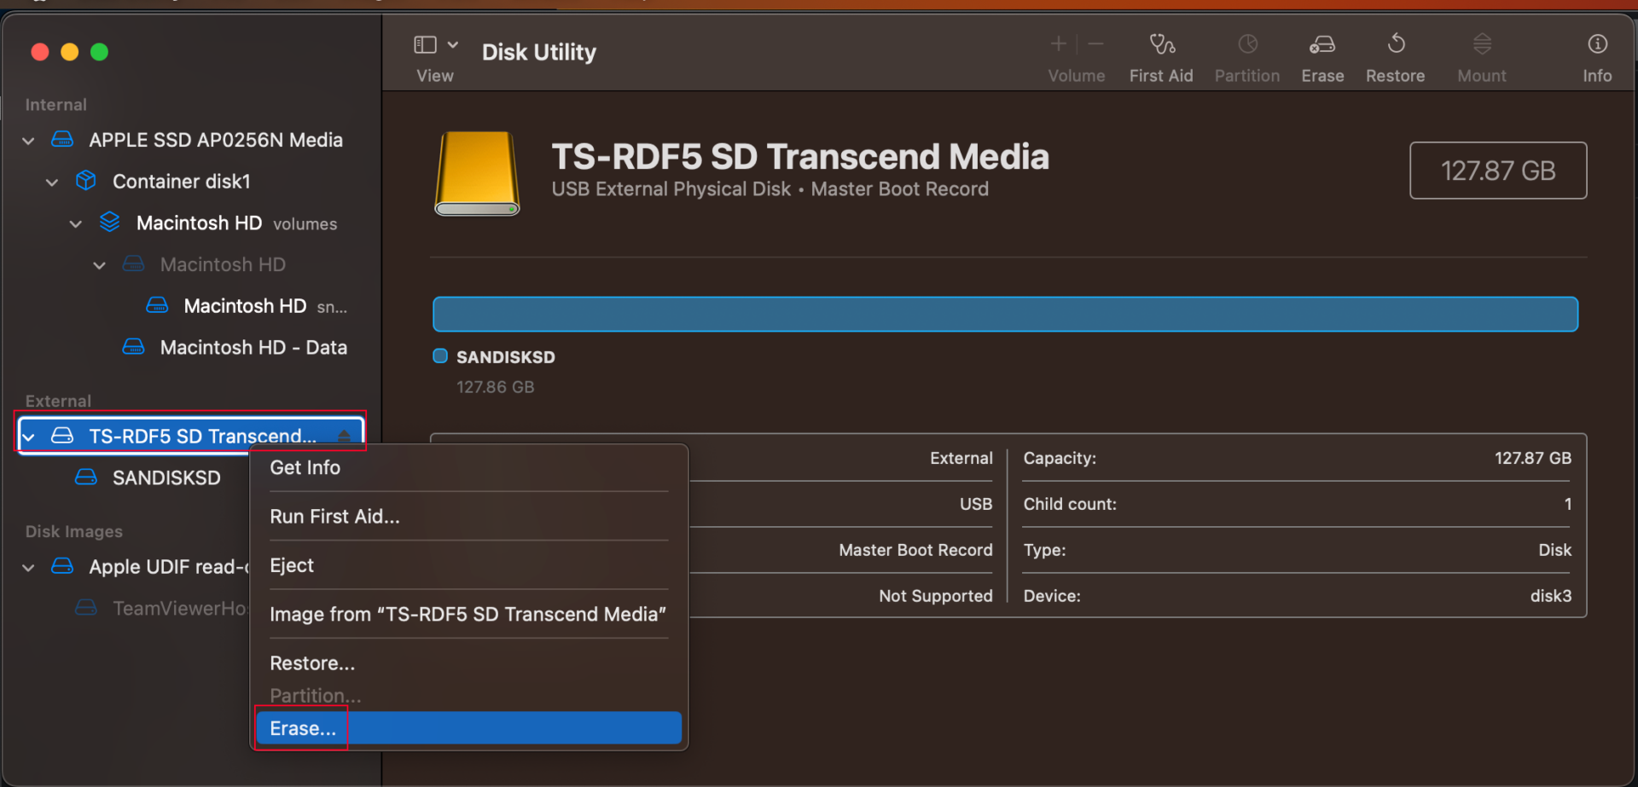The image size is (1638, 787).
Task: Click the Erase toolbar icon
Action: point(1322,43)
